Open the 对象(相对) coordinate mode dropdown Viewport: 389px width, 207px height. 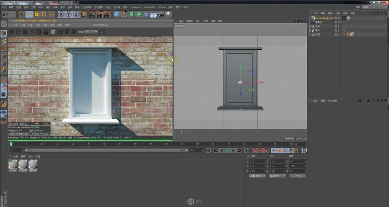(257, 176)
